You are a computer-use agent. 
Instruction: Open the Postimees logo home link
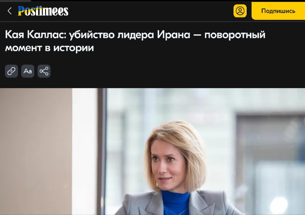[43, 11]
